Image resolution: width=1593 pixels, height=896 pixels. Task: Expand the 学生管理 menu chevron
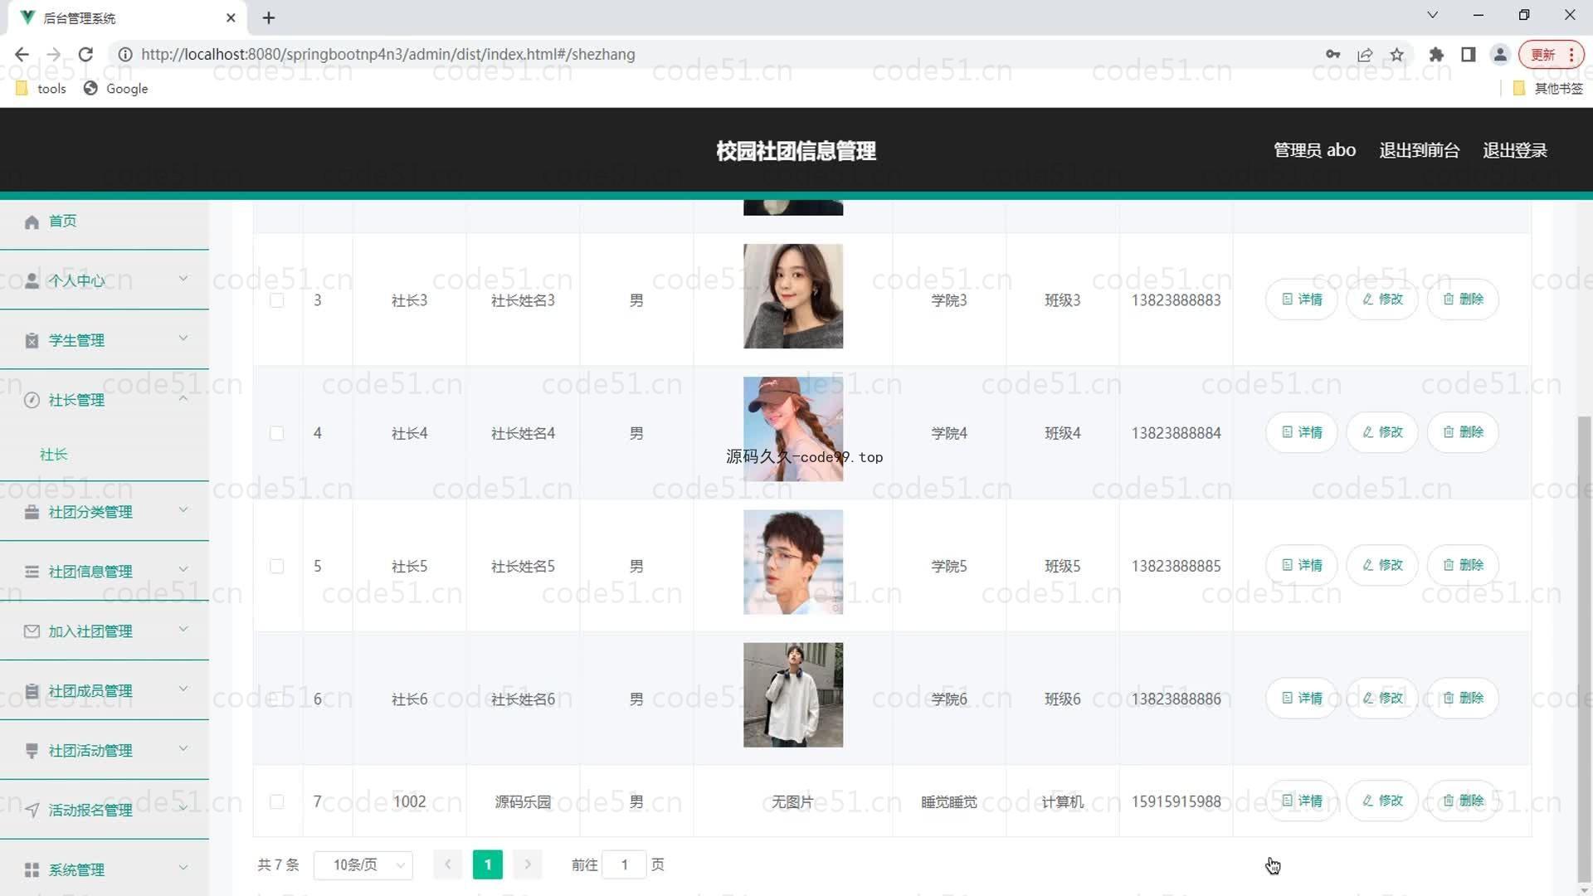point(183,338)
